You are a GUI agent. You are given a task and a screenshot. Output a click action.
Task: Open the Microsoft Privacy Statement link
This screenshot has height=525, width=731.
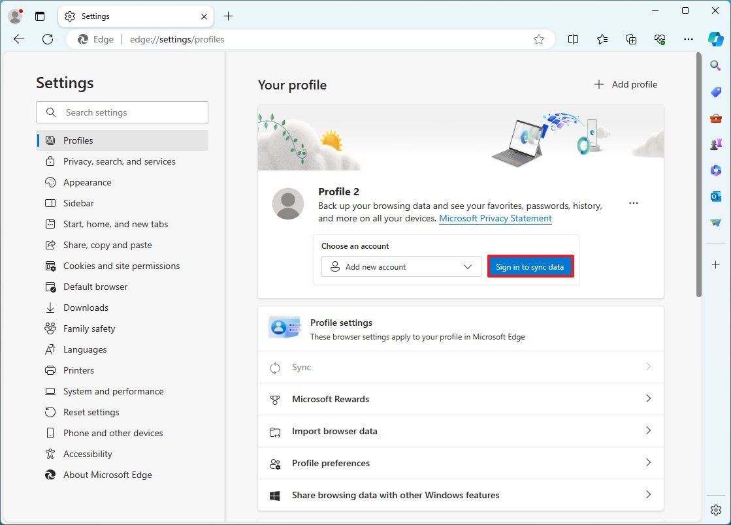pyautogui.click(x=495, y=218)
